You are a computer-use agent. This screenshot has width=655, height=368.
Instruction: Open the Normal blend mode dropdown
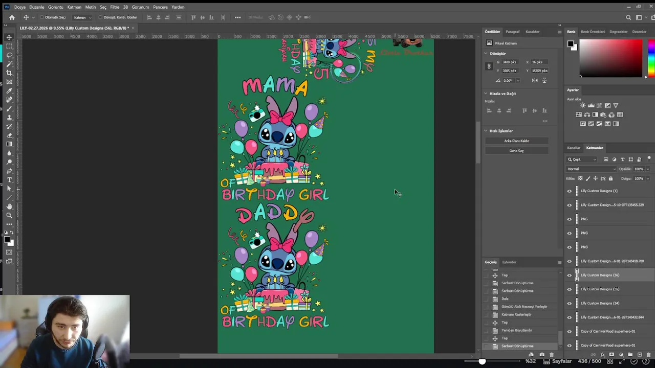[591, 169]
